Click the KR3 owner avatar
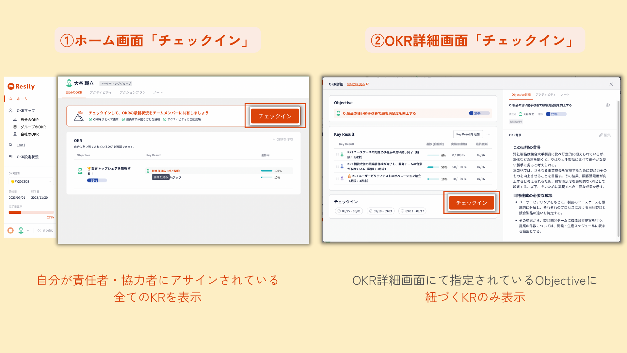Image resolution: width=627 pixels, height=353 pixels. click(x=342, y=178)
